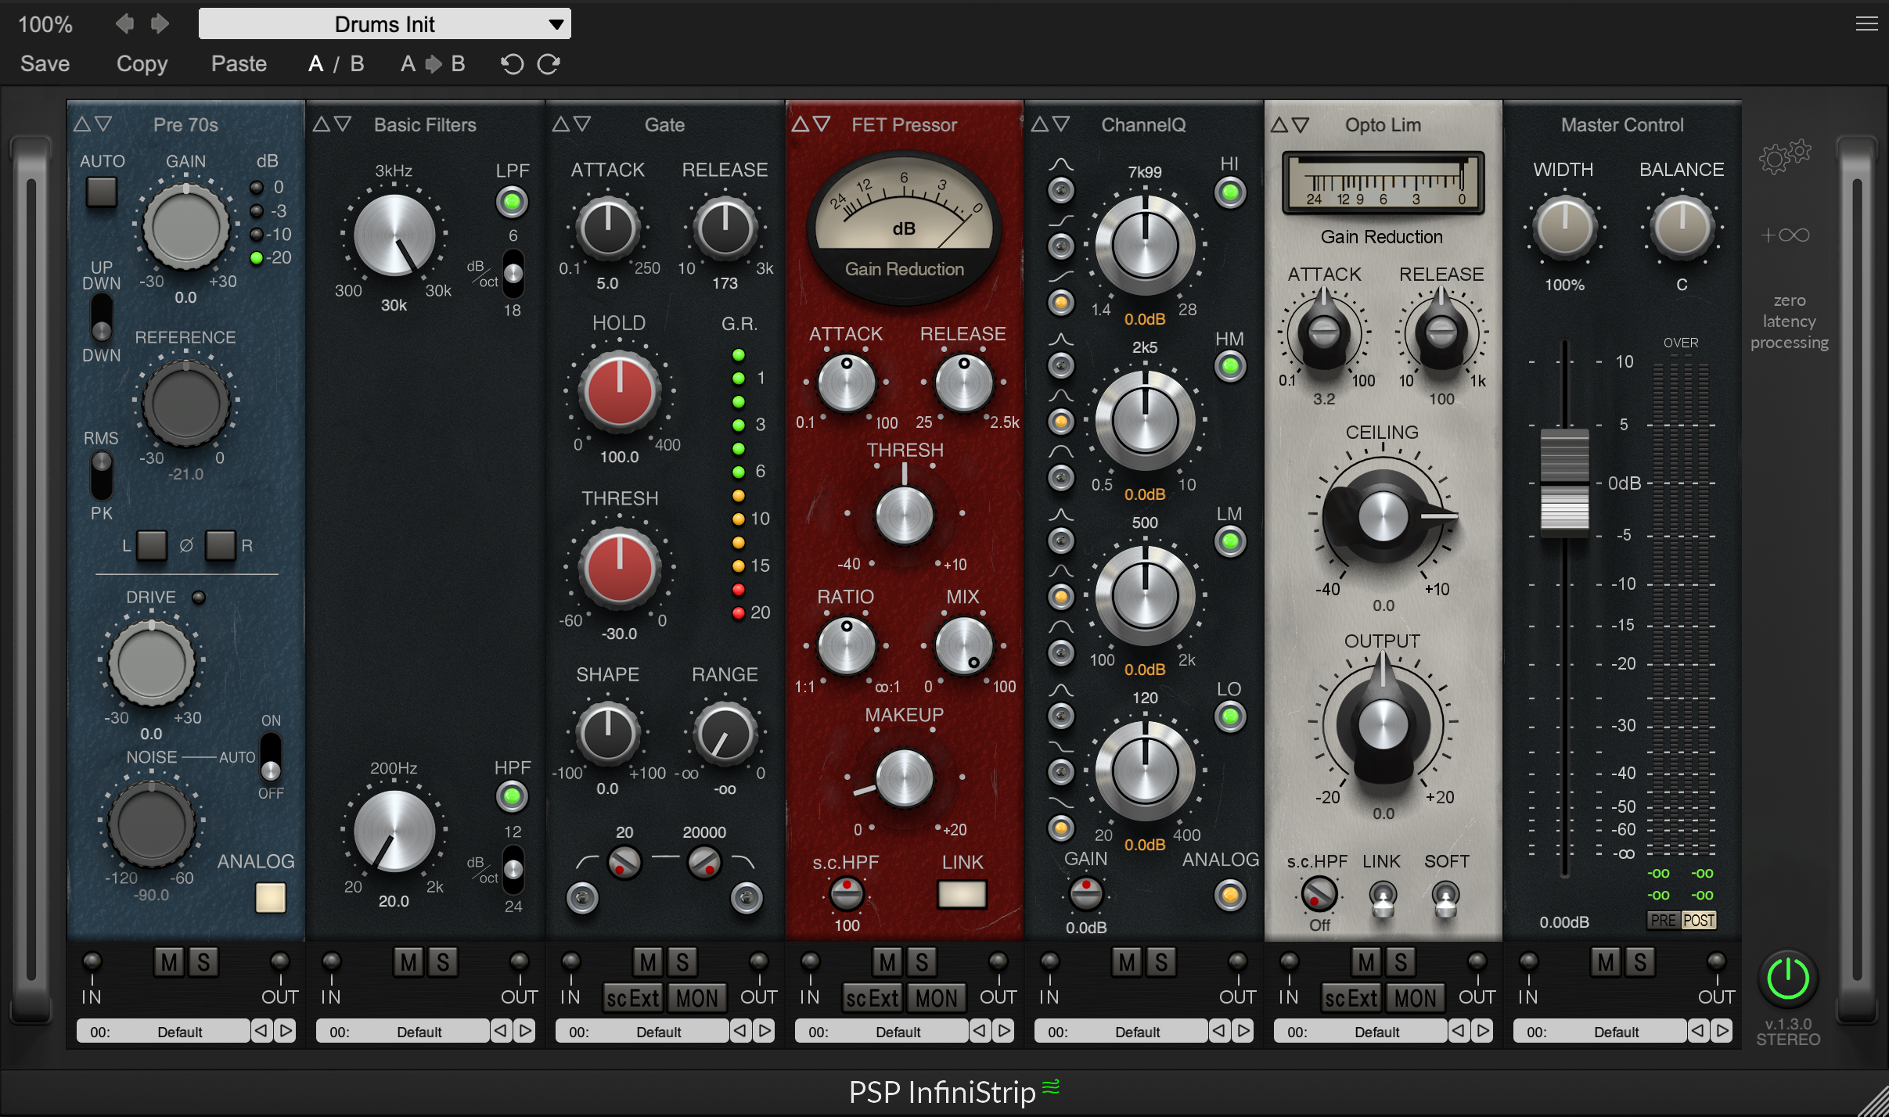Click the ChannelQ ANALOG orange LED button
The image size is (1889, 1117).
(1230, 895)
